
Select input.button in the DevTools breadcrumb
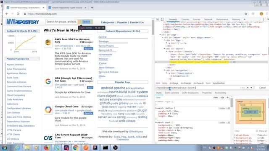pyautogui.click(x=219, y=83)
